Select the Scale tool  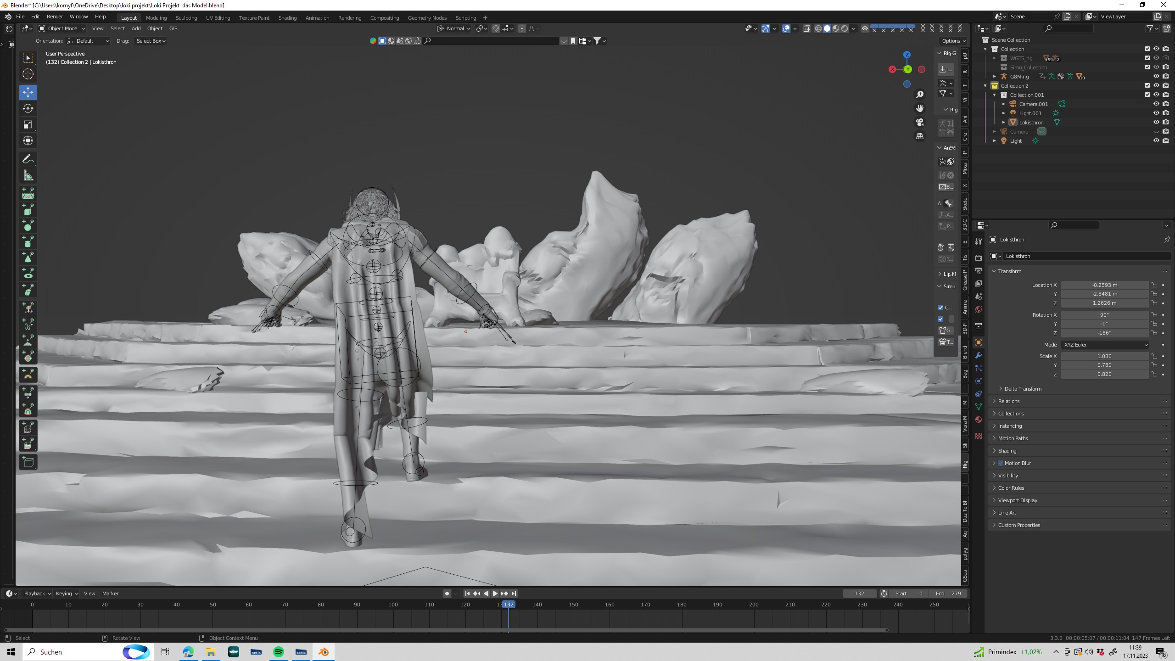coord(28,124)
